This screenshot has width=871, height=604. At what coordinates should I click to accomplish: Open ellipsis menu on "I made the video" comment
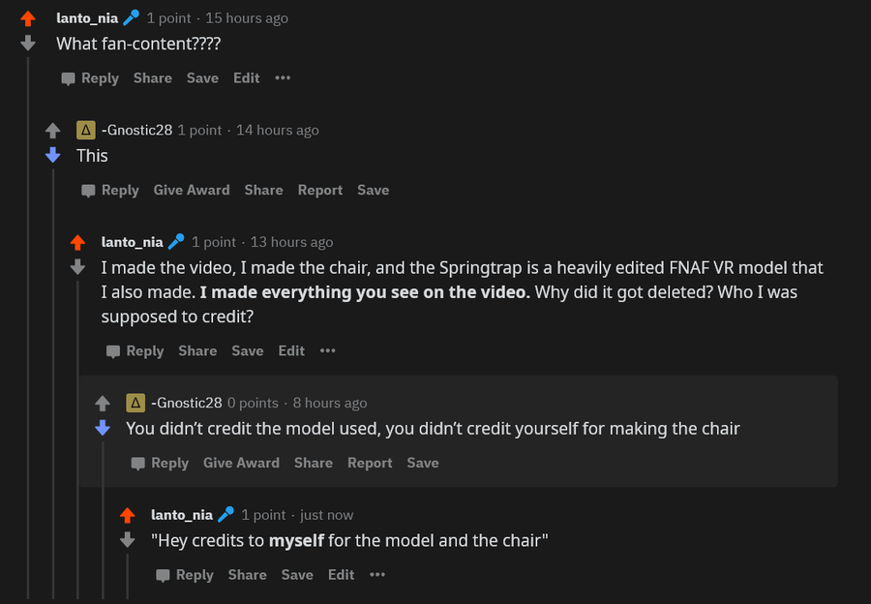(x=327, y=351)
